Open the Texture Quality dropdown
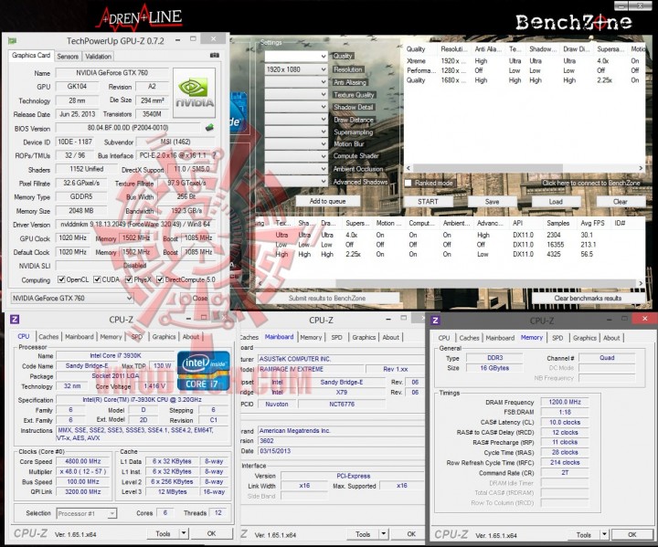Screen dimensions: 658x547 (x=296, y=94)
